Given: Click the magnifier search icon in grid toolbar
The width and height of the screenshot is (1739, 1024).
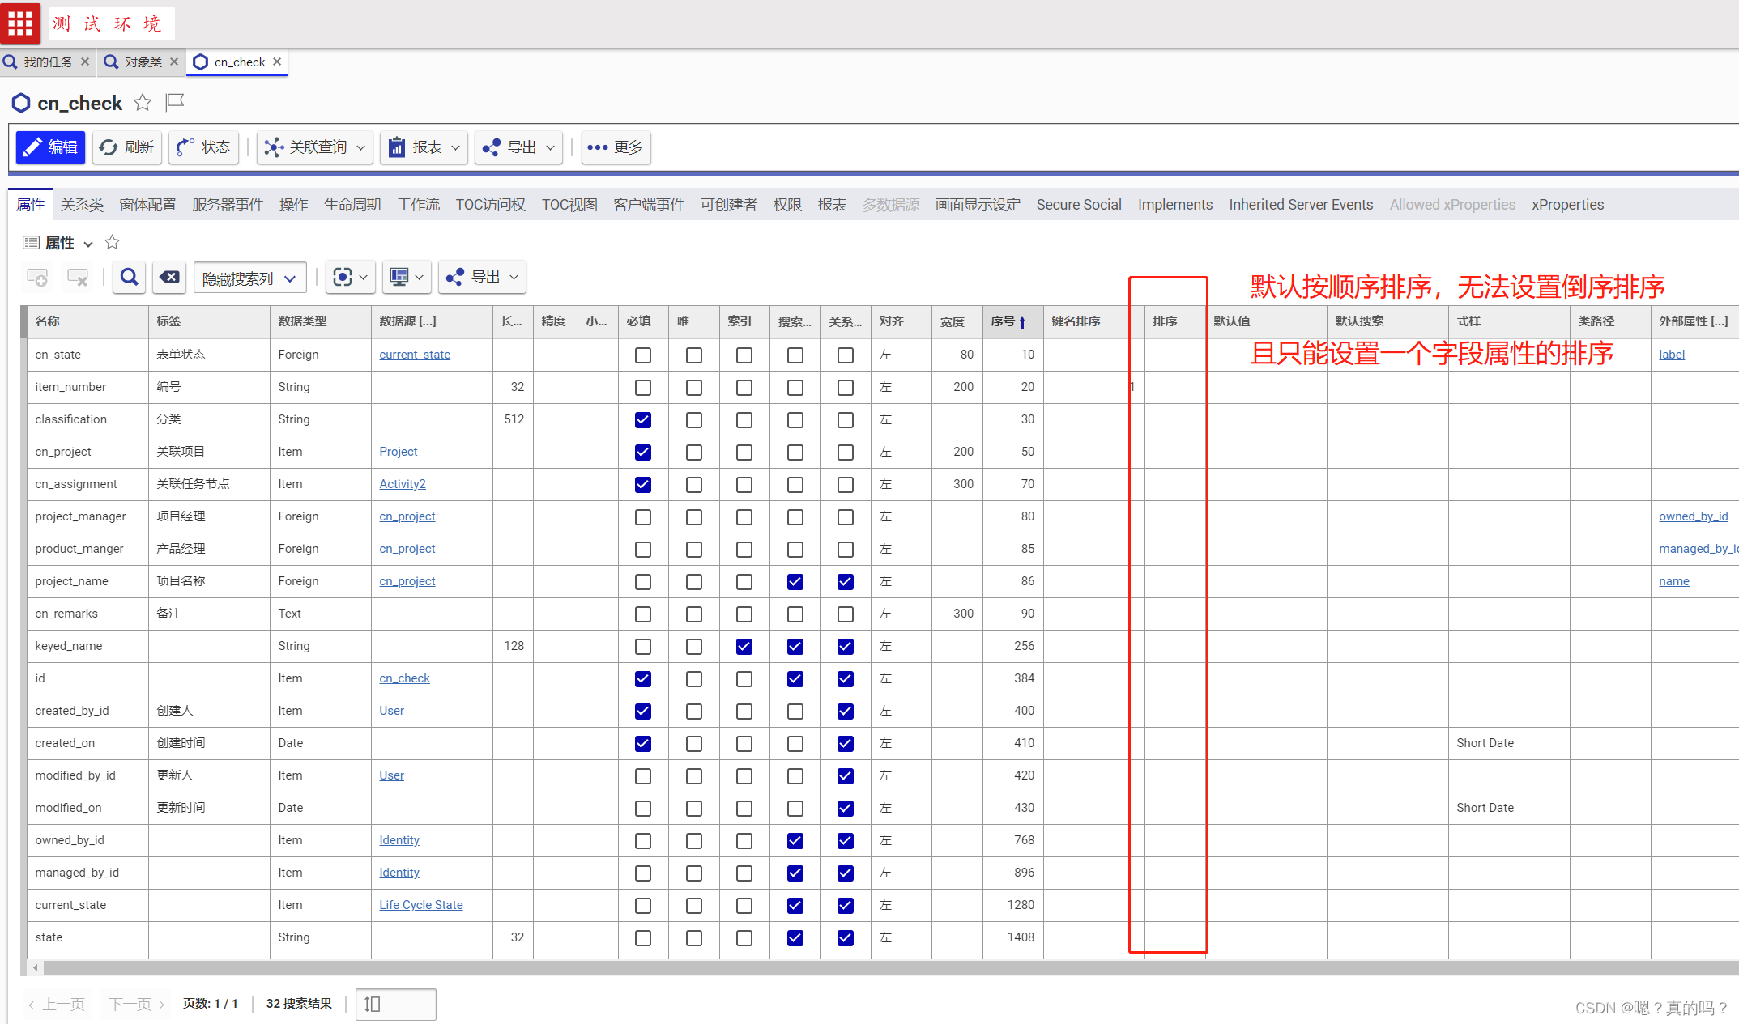Looking at the screenshot, I should coord(129,278).
